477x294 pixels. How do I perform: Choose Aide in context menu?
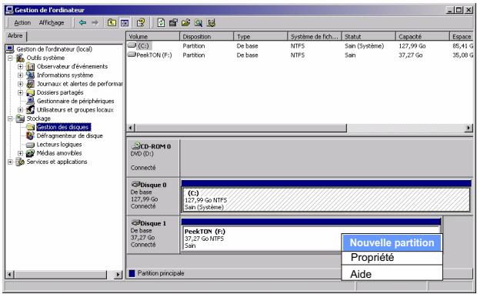(392, 274)
